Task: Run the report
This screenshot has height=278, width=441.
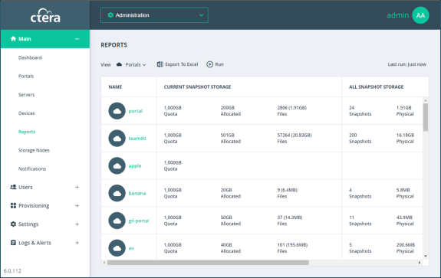Action: point(216,64)
